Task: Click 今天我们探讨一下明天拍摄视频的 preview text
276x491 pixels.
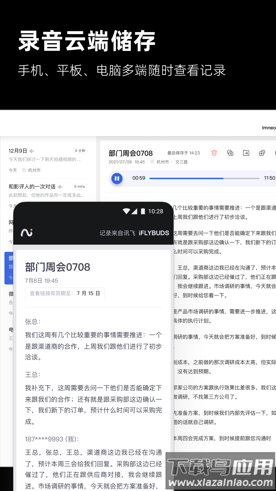Action: pyautogui.click(x=45, y=159)
